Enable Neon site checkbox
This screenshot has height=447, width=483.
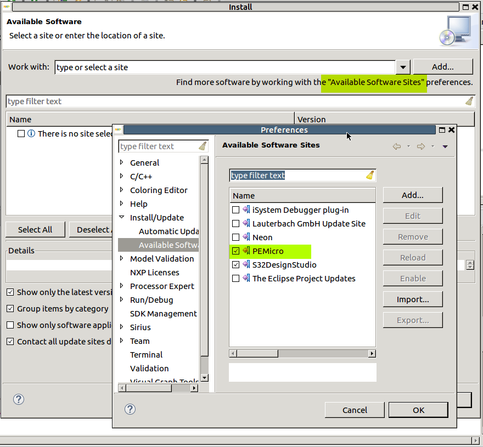click(235, 237)
